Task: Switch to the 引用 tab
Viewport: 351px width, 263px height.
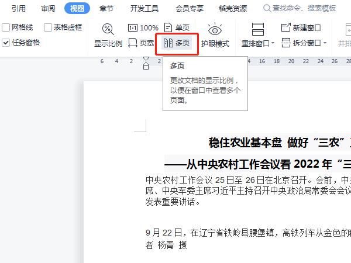Action: point(19,8)
